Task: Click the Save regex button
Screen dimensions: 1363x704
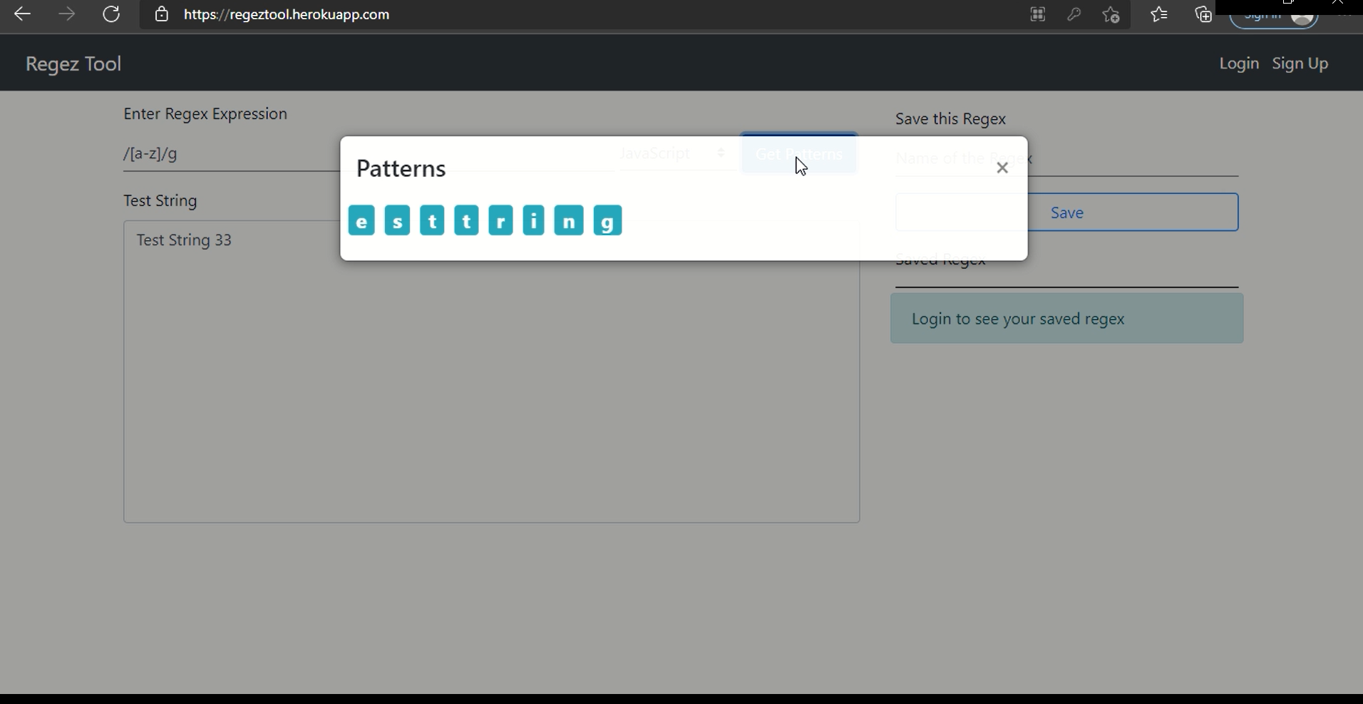Action: pyautogui.click(x=1067, y=213)
